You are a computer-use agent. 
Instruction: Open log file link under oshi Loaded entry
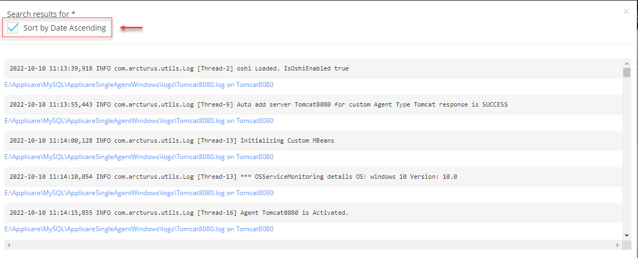(139, 85)
